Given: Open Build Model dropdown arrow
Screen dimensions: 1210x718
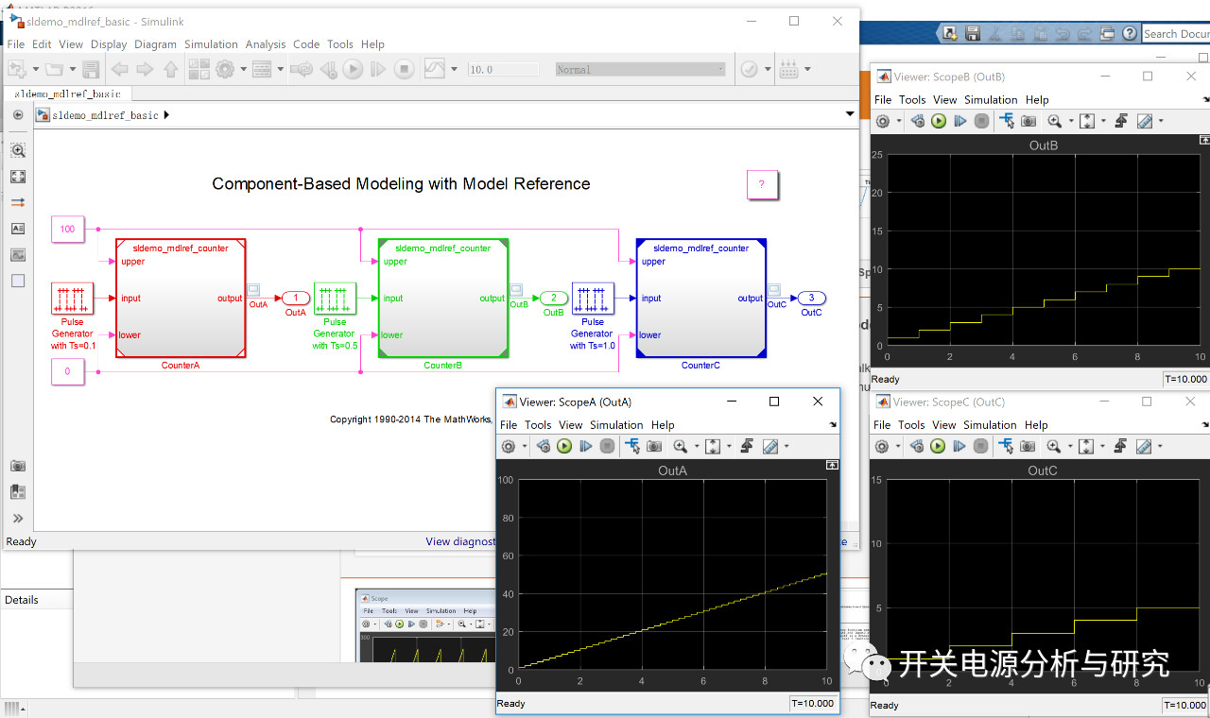Looking at the screenshot, I should pyautogui.click(x=806, y=69).
